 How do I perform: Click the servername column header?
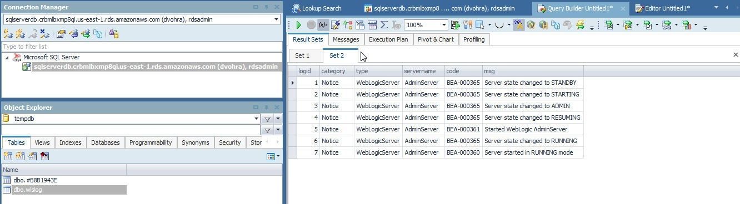point(423,71)
